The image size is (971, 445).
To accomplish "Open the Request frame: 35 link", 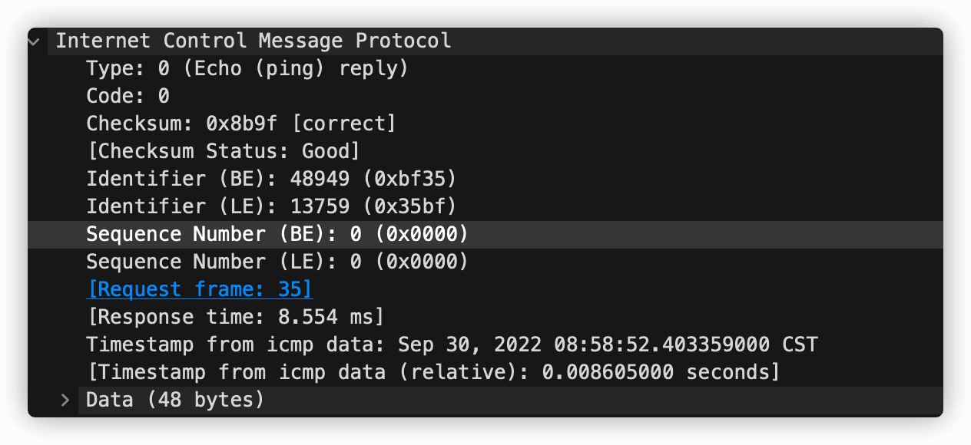I will [x=200, y=289].
